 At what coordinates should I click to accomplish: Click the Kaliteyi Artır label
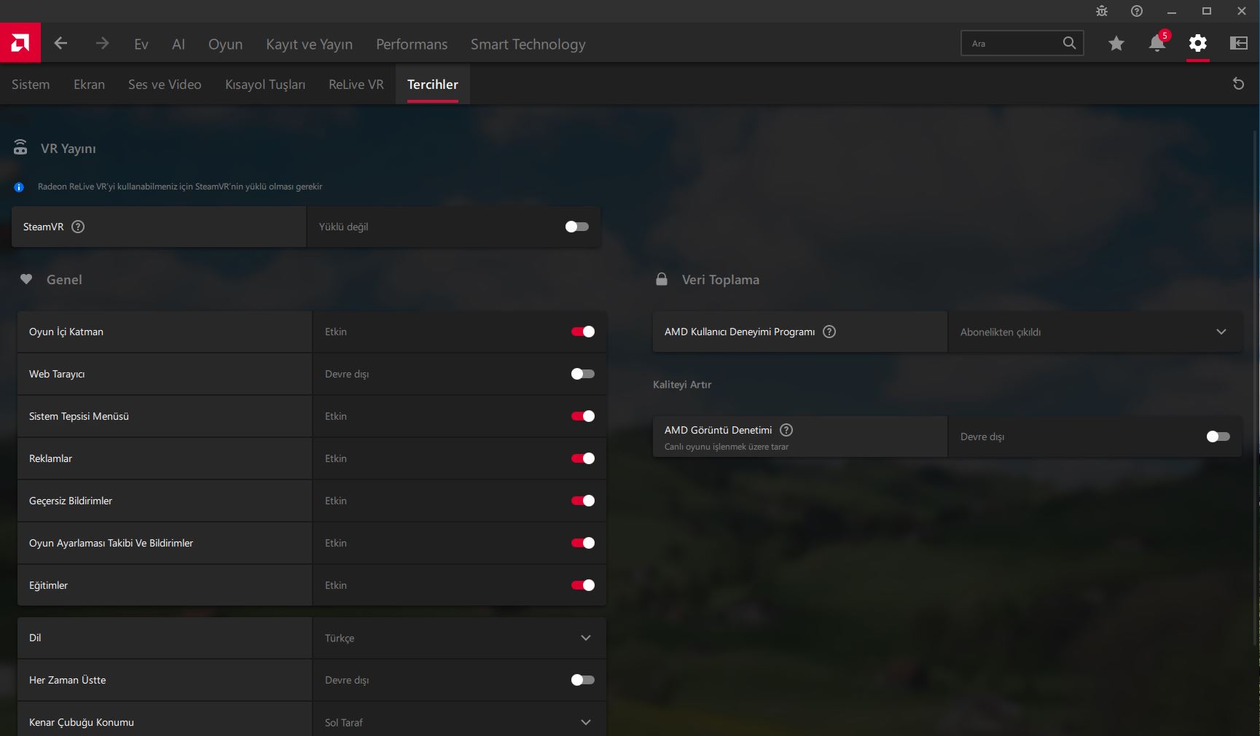[x=682, y=384]
